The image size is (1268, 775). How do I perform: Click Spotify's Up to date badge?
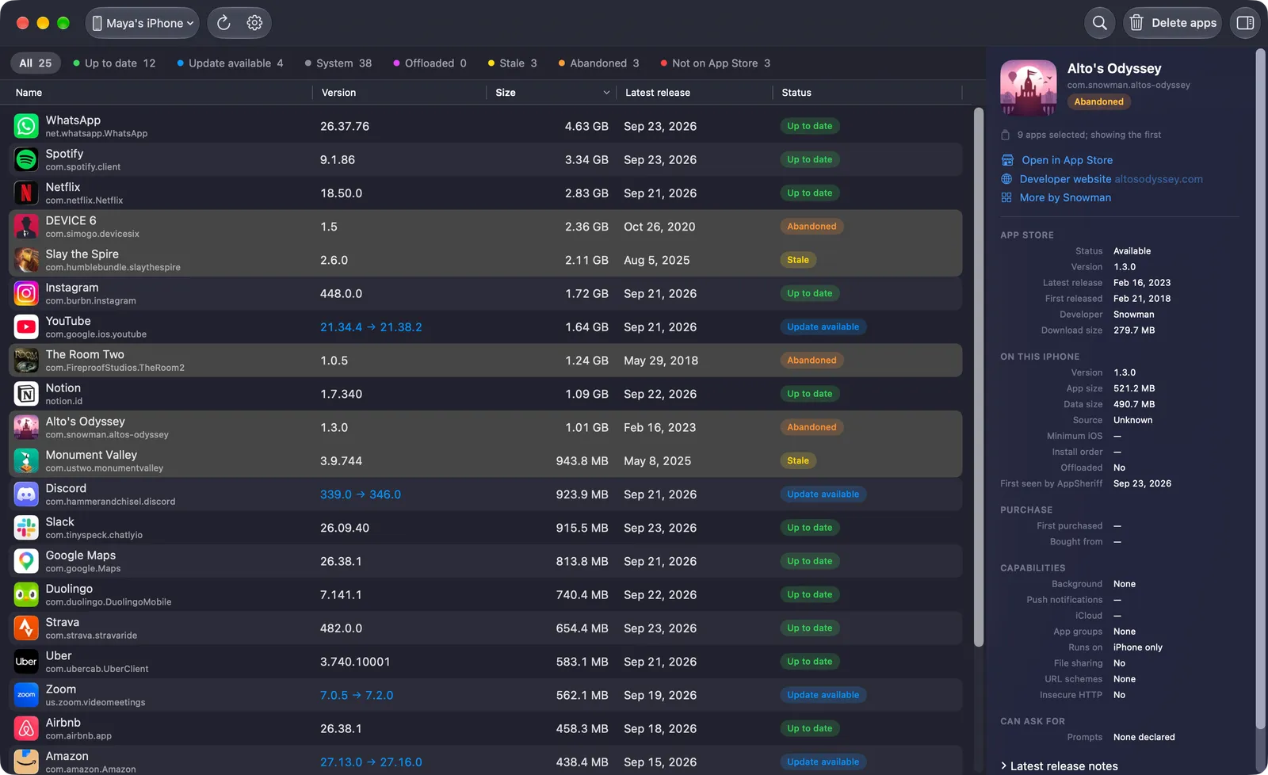coord(809,159)
